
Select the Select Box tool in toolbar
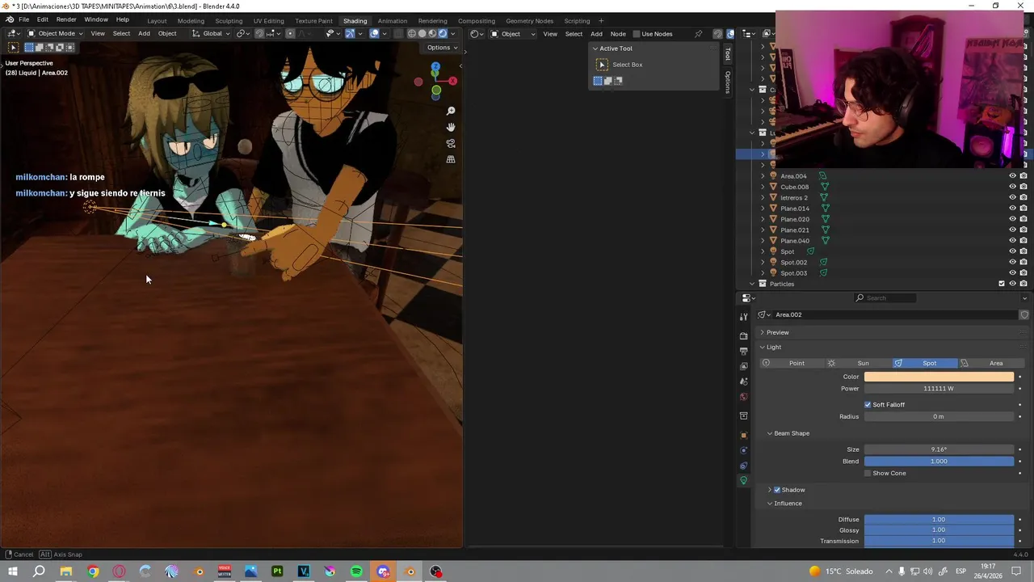point(13,47)
